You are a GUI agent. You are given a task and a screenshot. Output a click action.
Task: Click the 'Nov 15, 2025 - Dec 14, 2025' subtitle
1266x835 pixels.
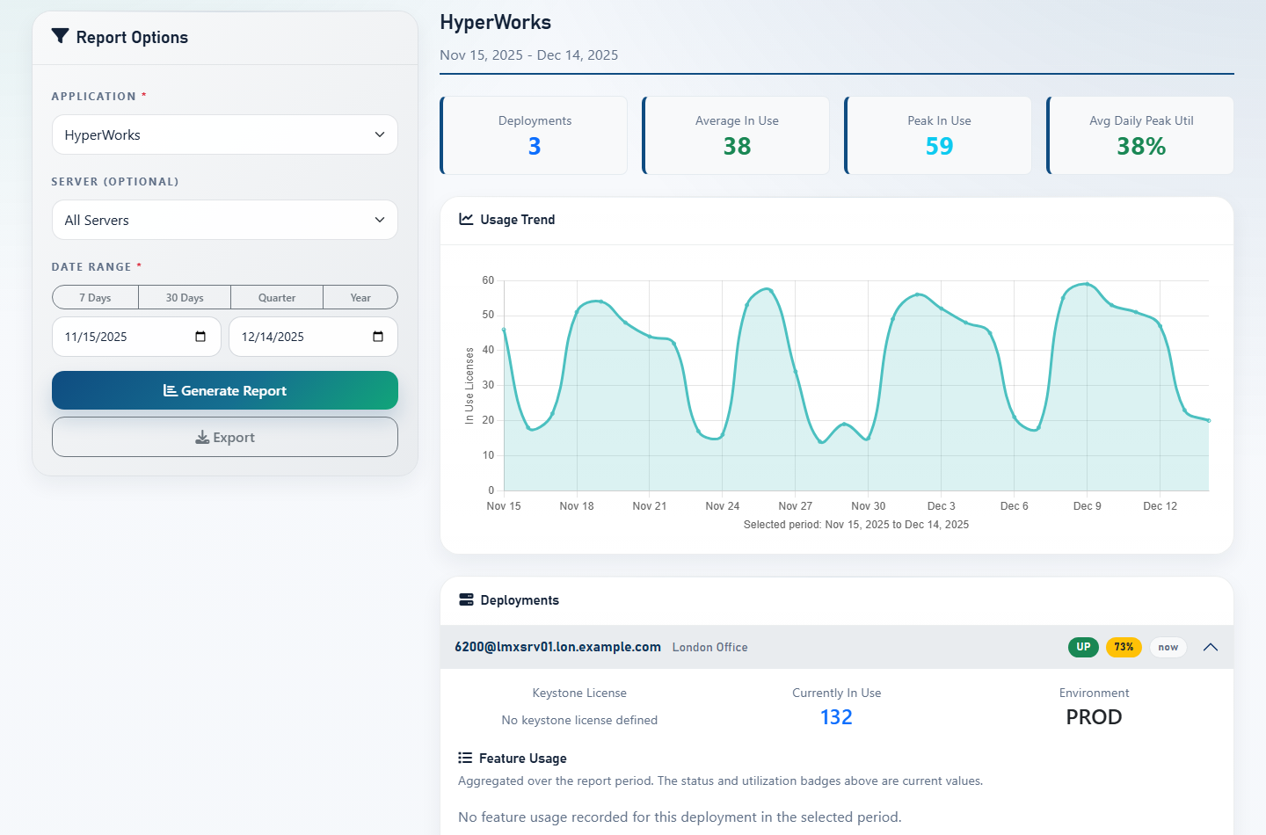point(528,54)
